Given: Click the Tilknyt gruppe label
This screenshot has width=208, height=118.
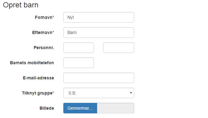Looking at the screenshot, I should [38, 93].
